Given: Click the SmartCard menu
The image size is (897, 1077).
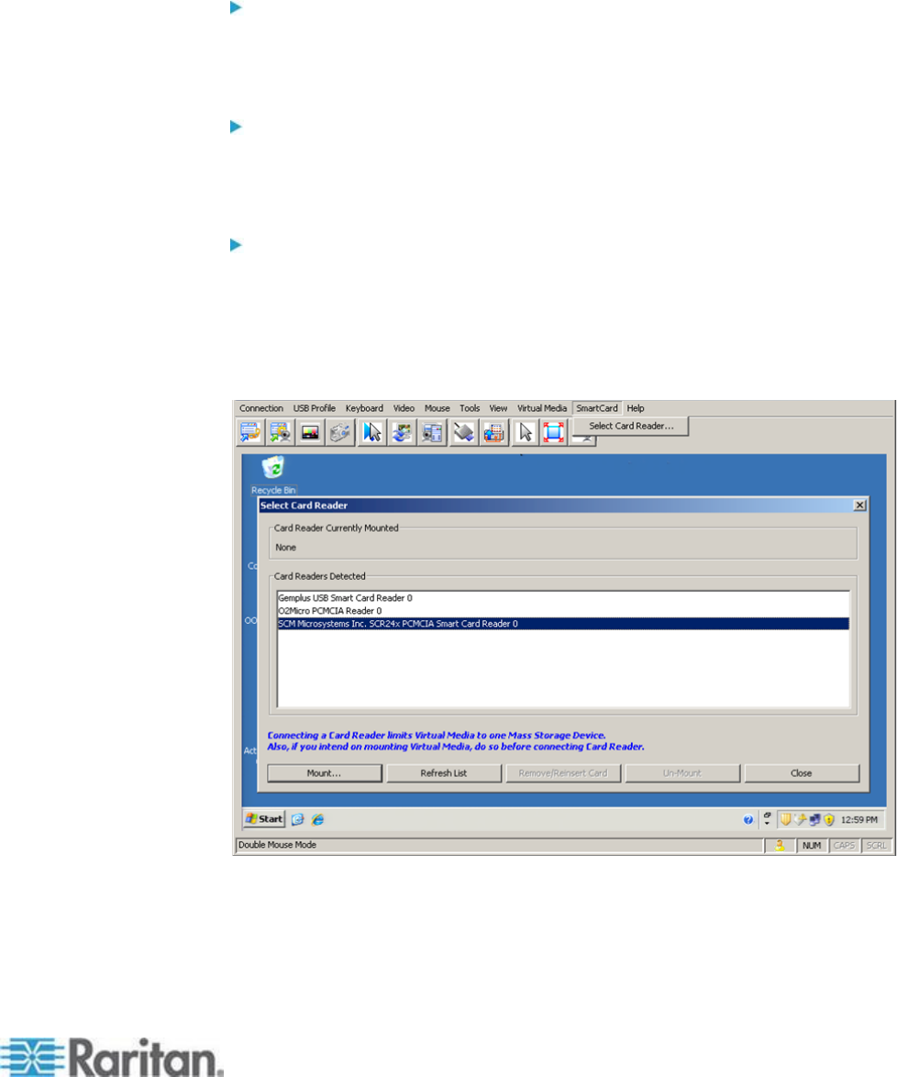Looking at the screenshot, I should [597, 408].
